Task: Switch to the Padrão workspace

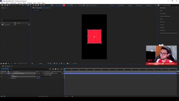Action: click(x=112, y=5)
